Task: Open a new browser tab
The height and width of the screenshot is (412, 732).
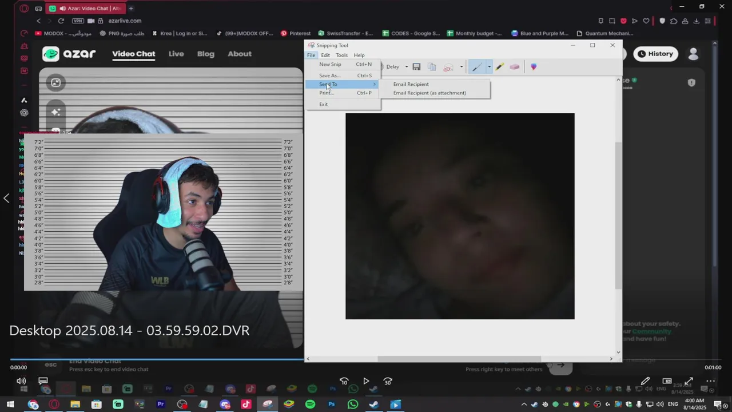Action: 131,8
